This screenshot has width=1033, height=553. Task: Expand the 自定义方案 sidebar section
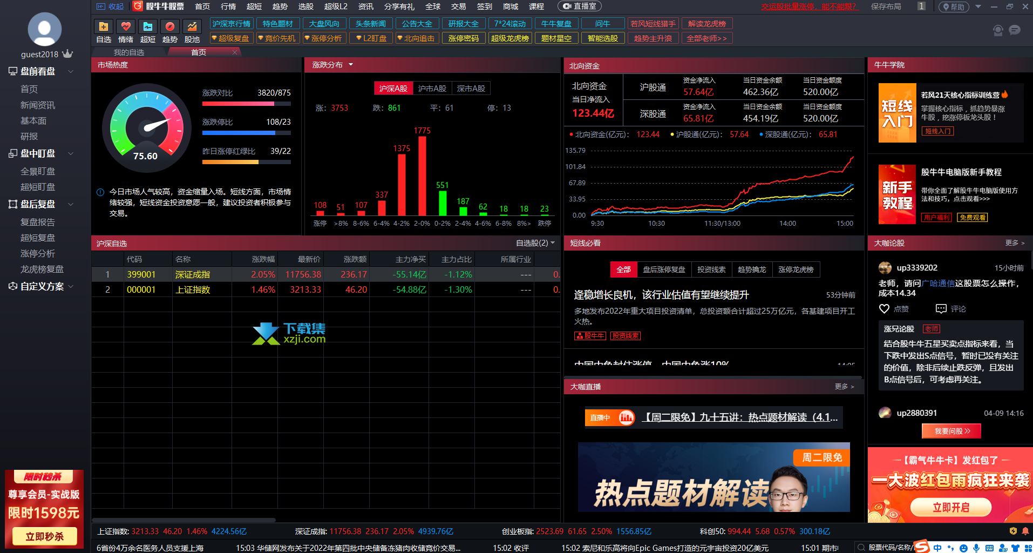71,286
